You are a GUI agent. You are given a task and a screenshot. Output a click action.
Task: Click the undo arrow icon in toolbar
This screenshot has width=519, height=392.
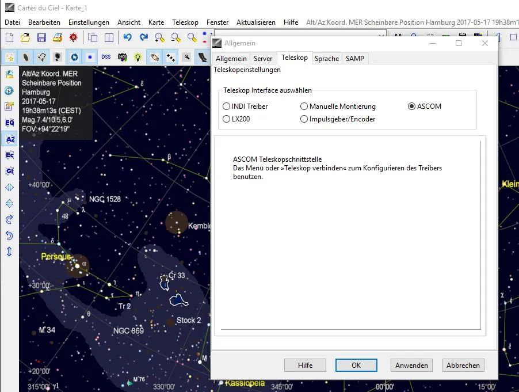(127, 38)
